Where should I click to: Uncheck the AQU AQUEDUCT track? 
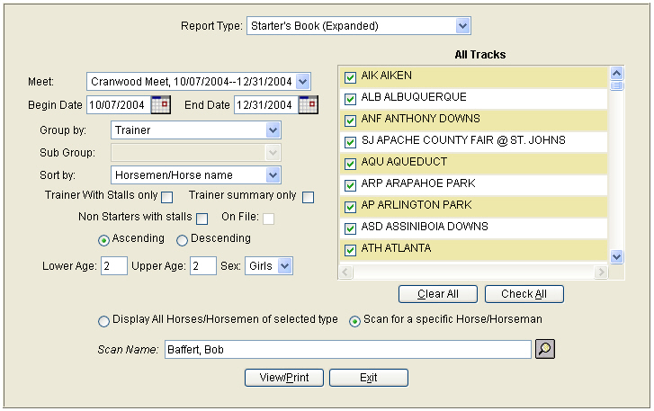pos(350,164)
